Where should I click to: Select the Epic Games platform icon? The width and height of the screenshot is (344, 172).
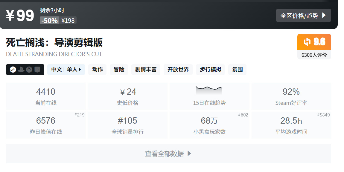click(x=37, y=70)
